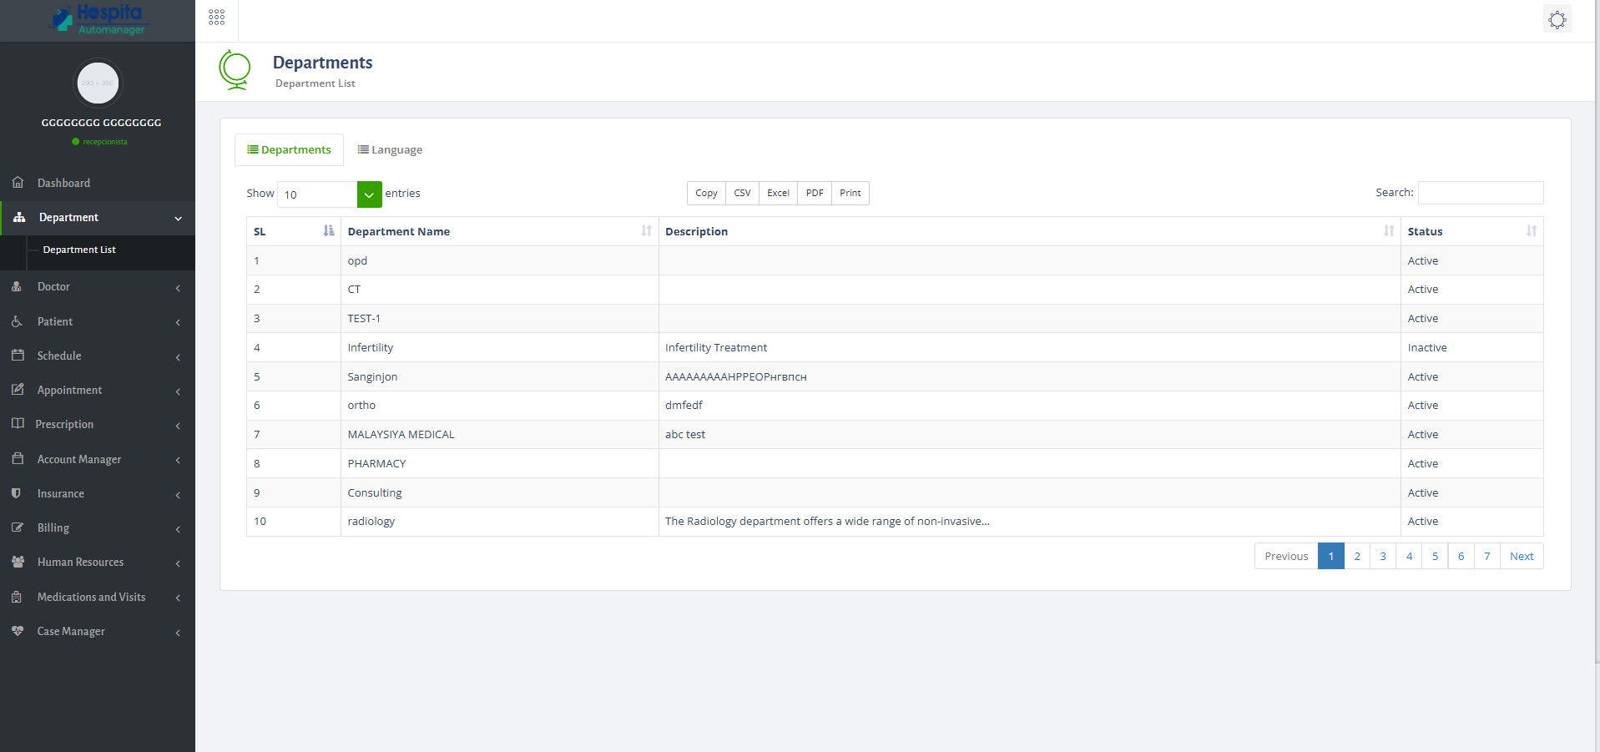This screenshot has width=1600, height=752.
Task: Switch to the Language tab
Action: tap(389, 149)
